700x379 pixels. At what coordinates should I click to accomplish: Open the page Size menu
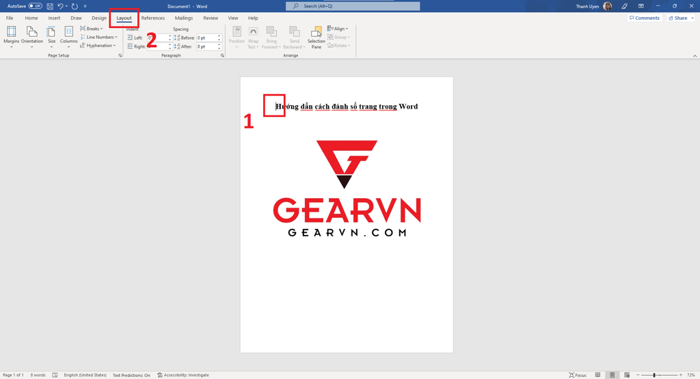coord(52,37)
